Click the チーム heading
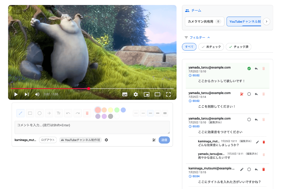The width and height of the screenshot is (281, 189). (196, 11)
